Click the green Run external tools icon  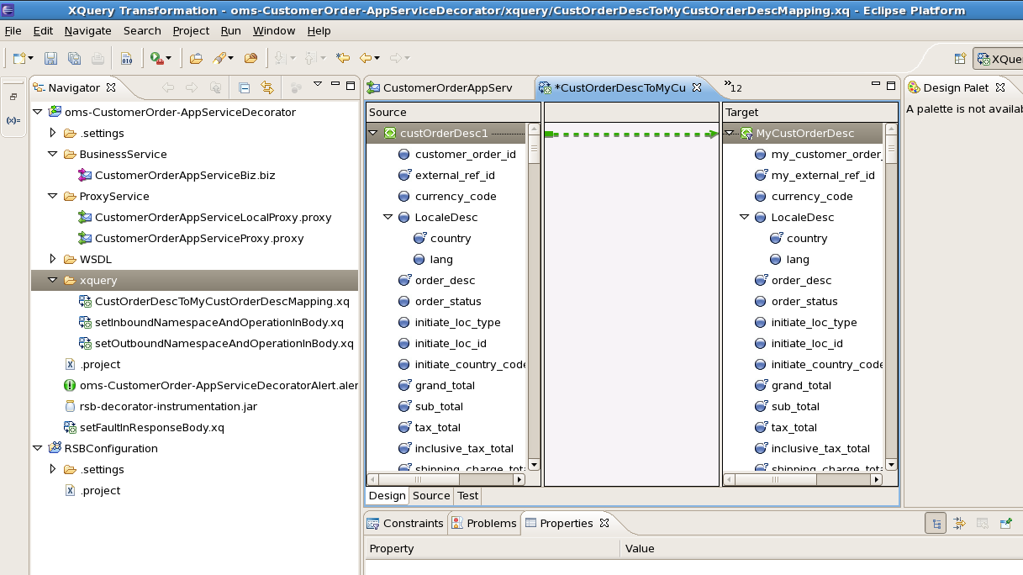156,58
